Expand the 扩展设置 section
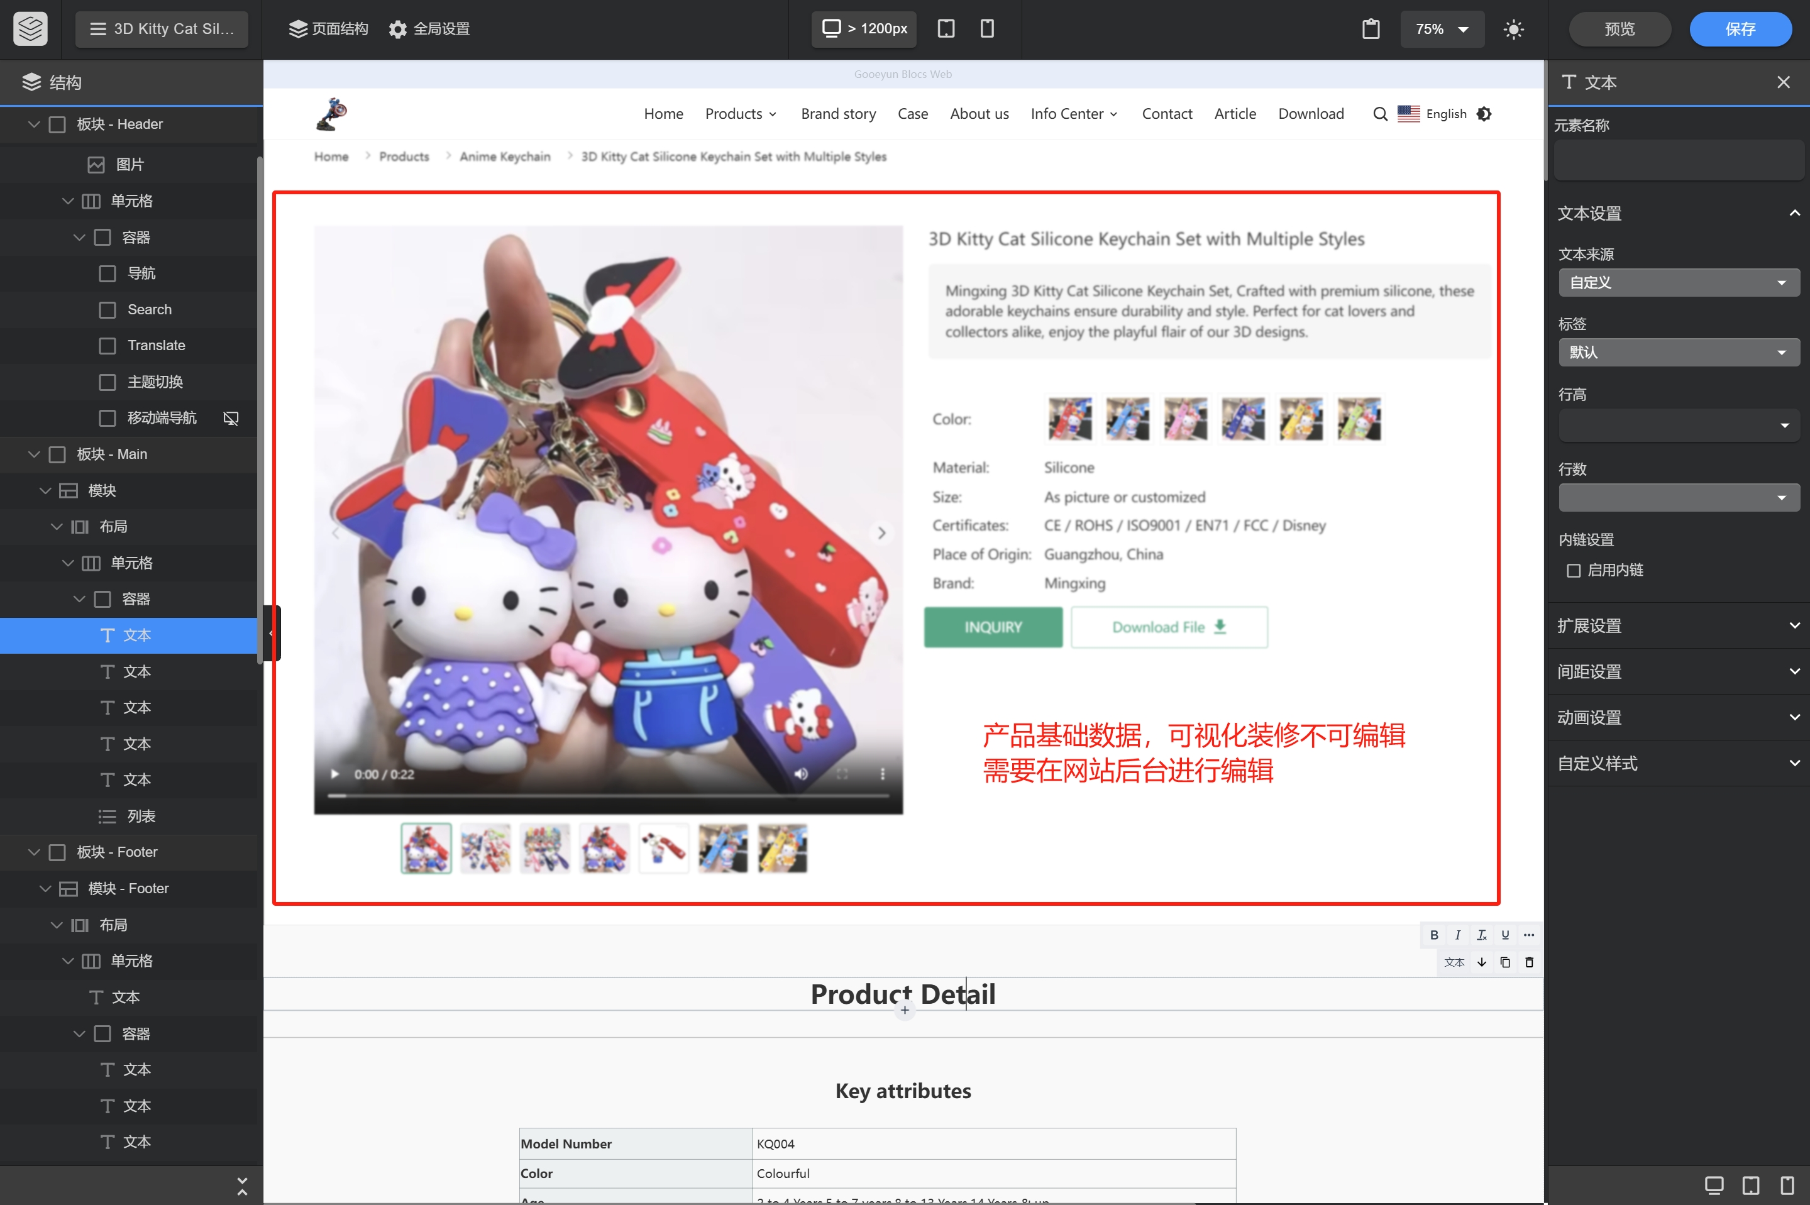Screen dimensions: 1810x1205 (x=1679, y=625)
